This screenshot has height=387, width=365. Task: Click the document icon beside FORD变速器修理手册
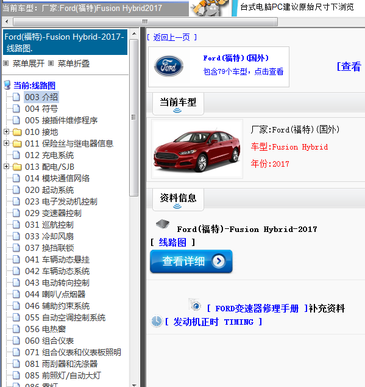click(x=195, y=304)
